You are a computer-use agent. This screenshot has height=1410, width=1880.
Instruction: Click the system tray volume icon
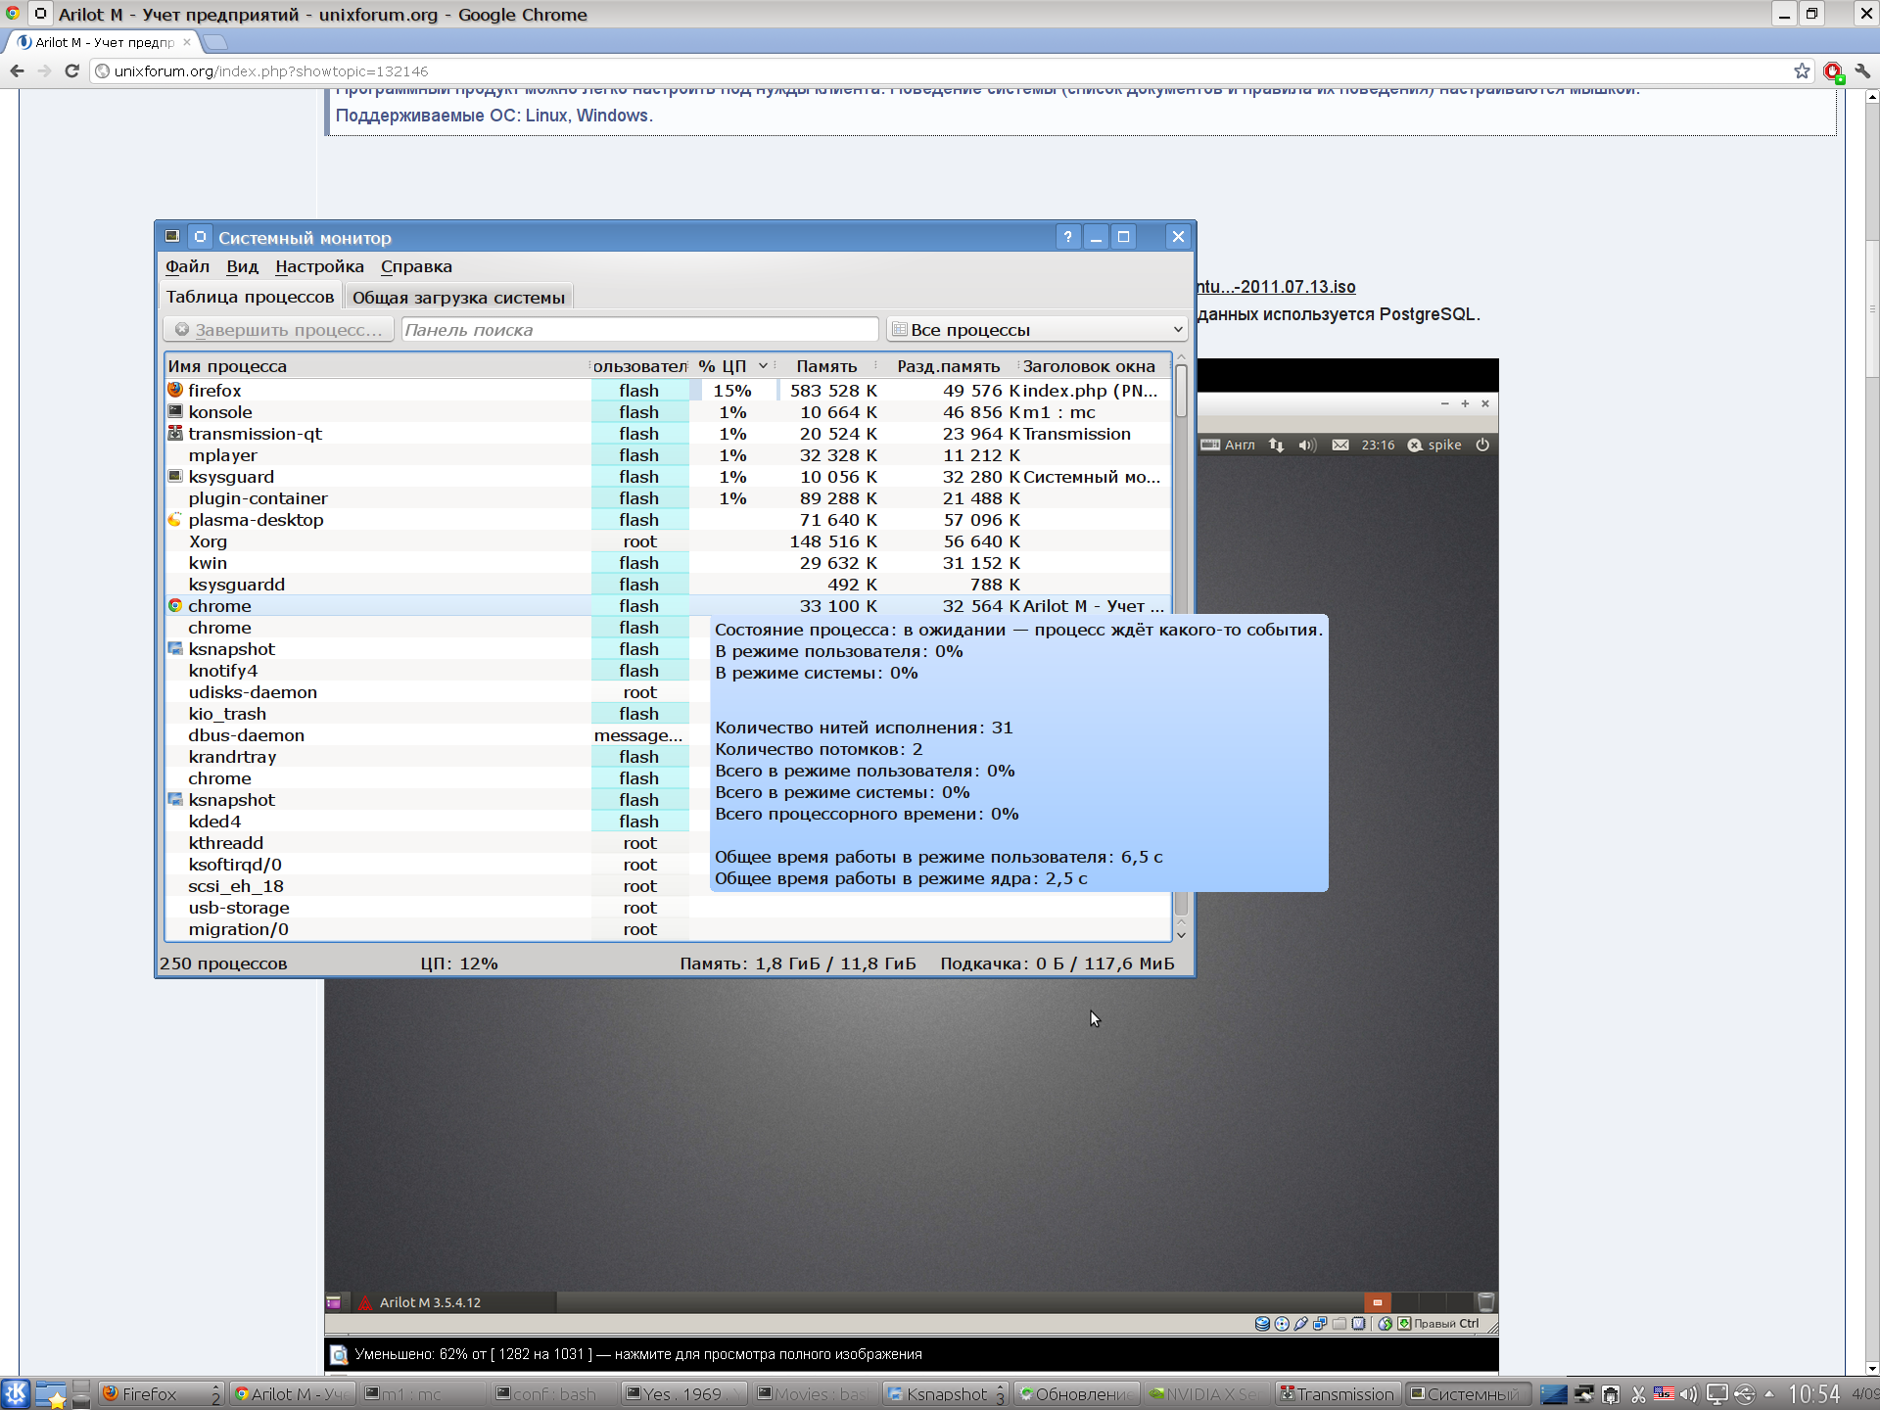click(x=1689, y=1394)
